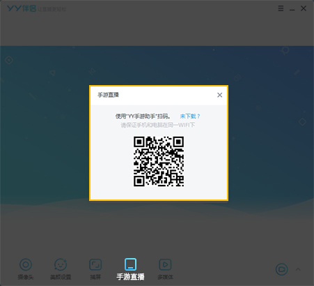The width and height of the screenshot is (314, 286).
Task: Click the record camera icon at bottom right
Action: [x=281, y=269]
